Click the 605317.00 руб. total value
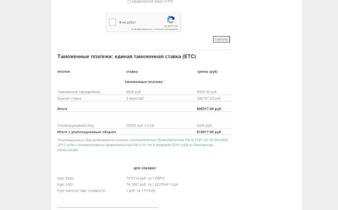This screenshot has height=210, width=338. pos(209,109)
